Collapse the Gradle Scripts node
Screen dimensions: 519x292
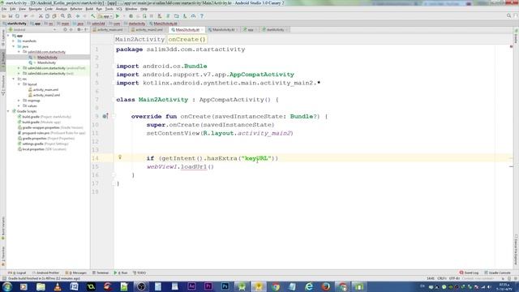point(9,111)
